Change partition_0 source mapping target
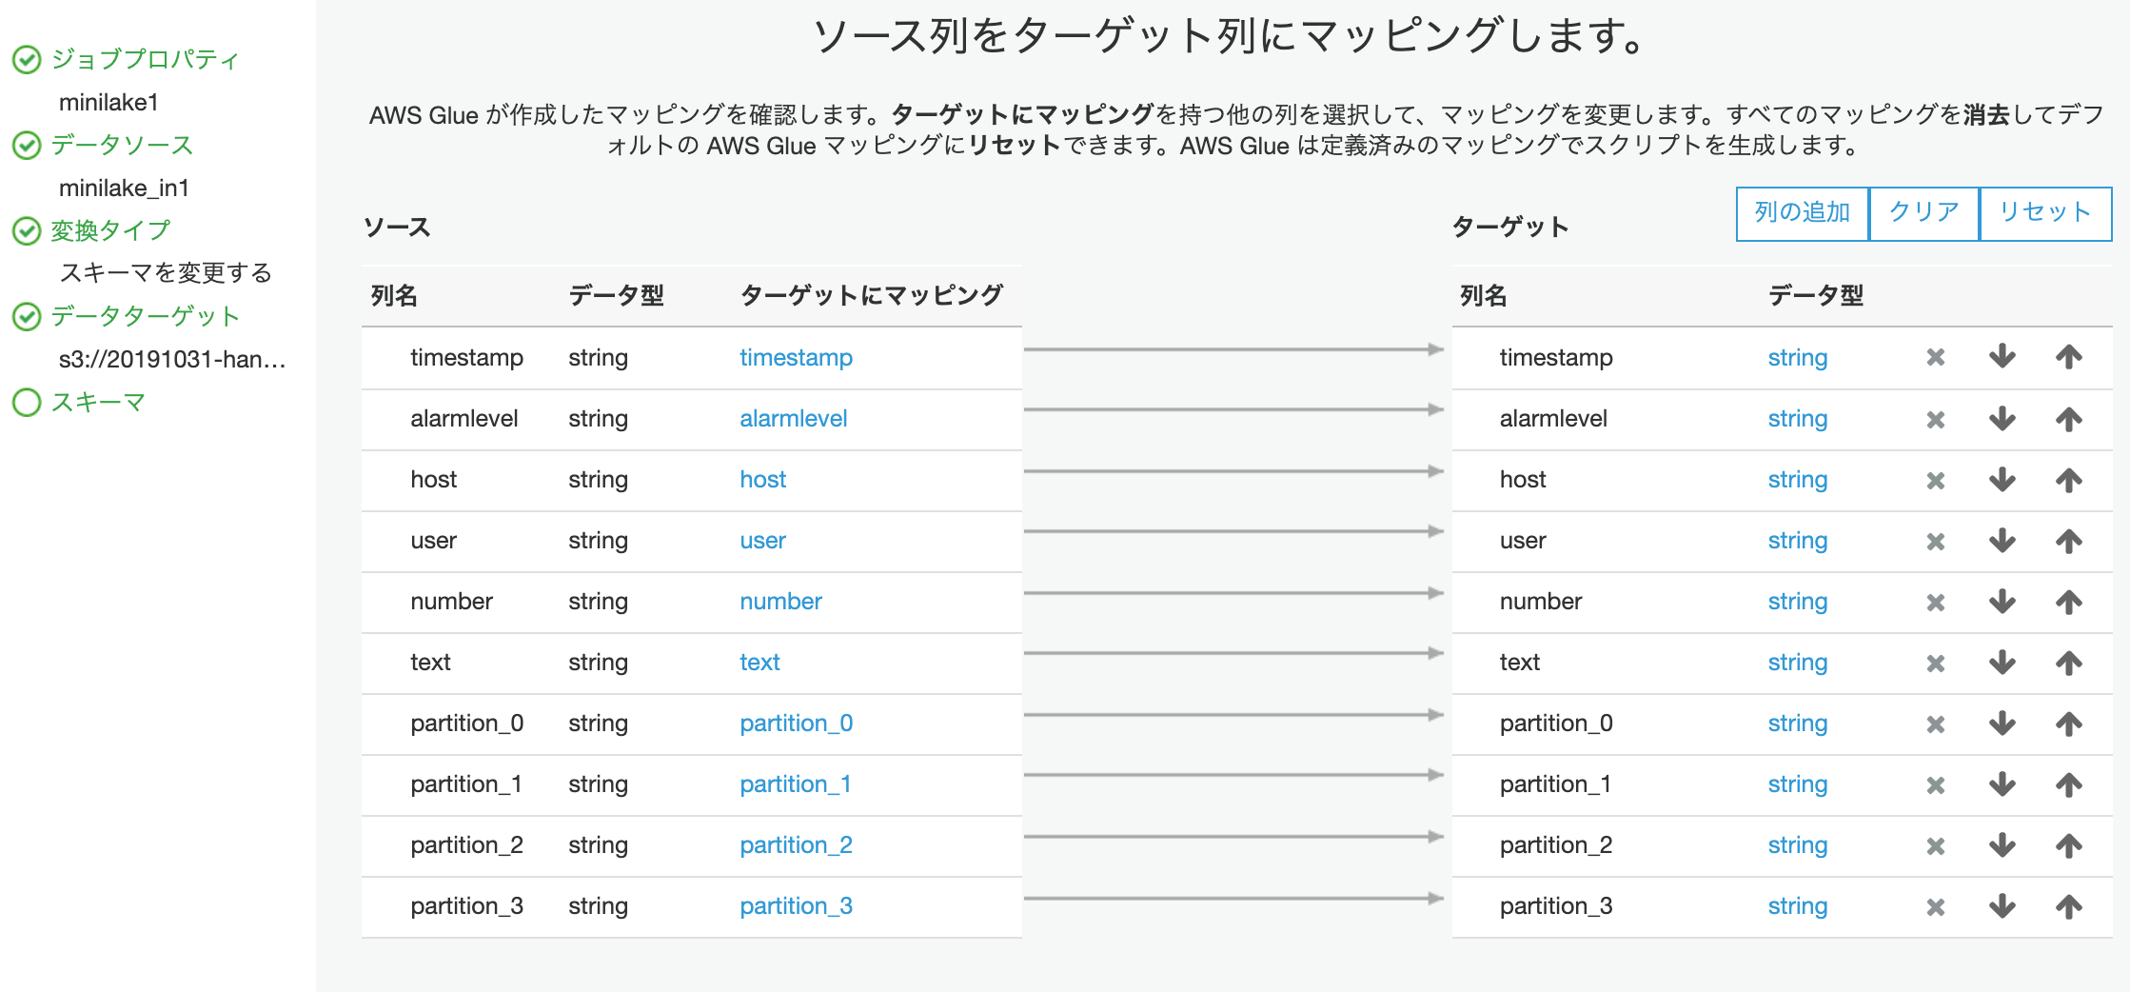The image size is (2130, 992). [796, 723]
